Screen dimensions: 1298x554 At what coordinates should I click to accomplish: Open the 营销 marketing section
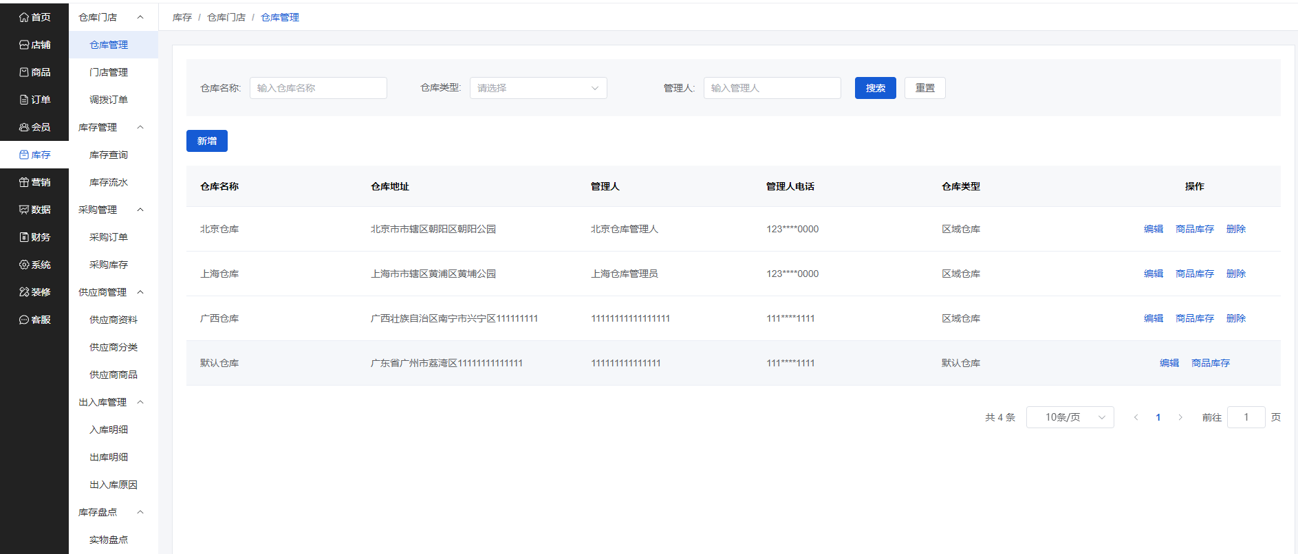coord(34,182)
